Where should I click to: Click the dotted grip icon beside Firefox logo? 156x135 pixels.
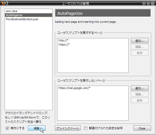coord(7,3)
